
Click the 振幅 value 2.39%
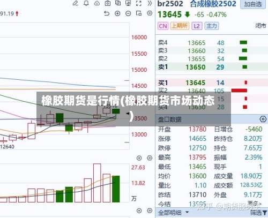(254, 157)
